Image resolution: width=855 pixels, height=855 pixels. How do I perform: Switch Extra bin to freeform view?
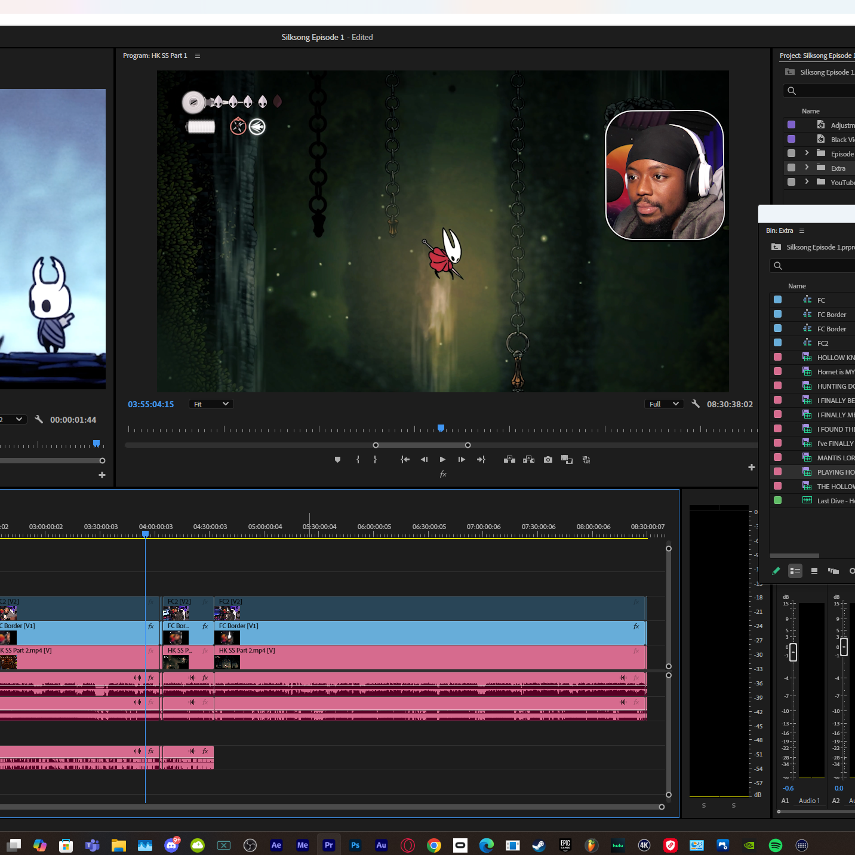[834, 571]
